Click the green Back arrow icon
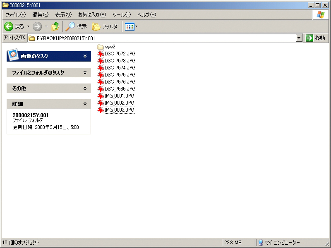 (x=9, y=26)
